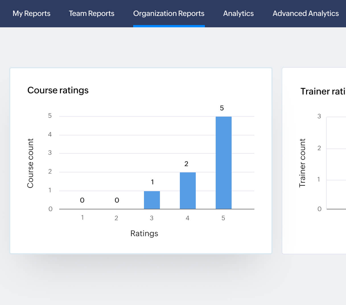This screenshot has height=305, width=346.
Task: Click the data label 1 above the bar
Action: (x=152, y=182)
